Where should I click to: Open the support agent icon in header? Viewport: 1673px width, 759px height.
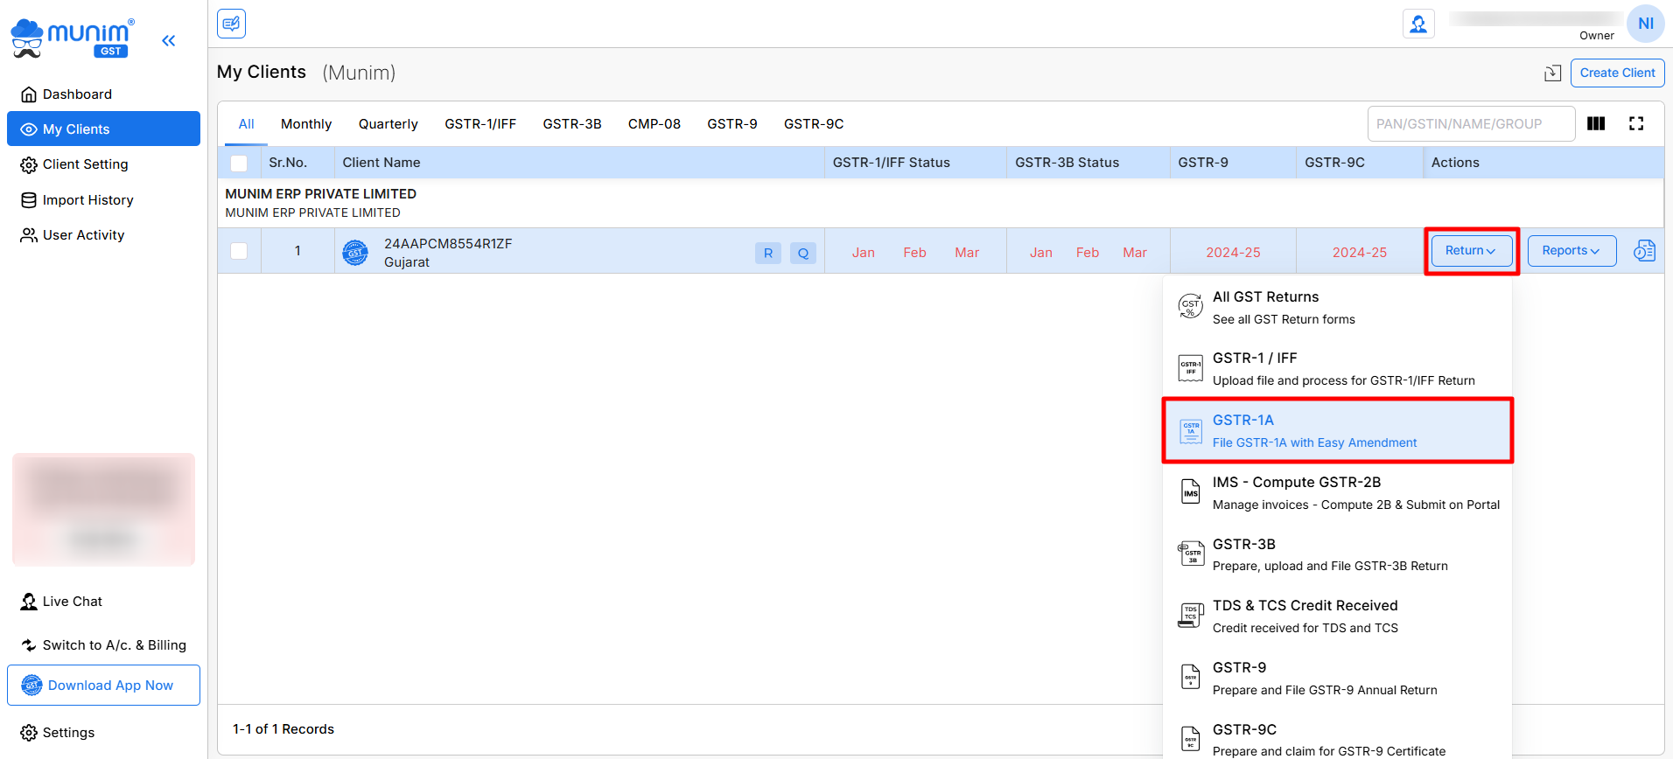click(1417, 24)
